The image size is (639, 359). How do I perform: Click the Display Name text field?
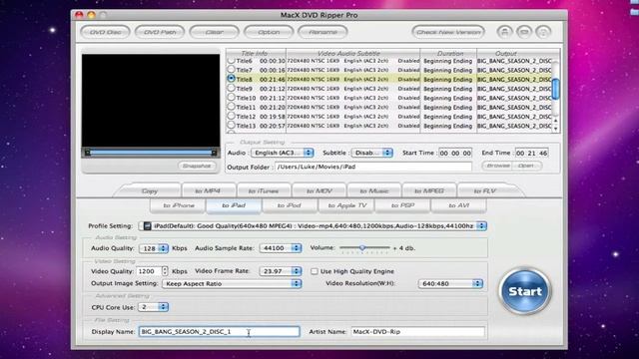pos(220,332)
